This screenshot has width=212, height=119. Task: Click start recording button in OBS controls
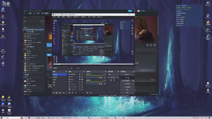tap(127, 84)
